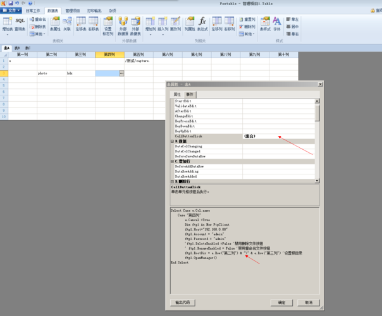Switch to the 管理项目 ribbon tab
The image size is (382, 316).
coord(73,11)
